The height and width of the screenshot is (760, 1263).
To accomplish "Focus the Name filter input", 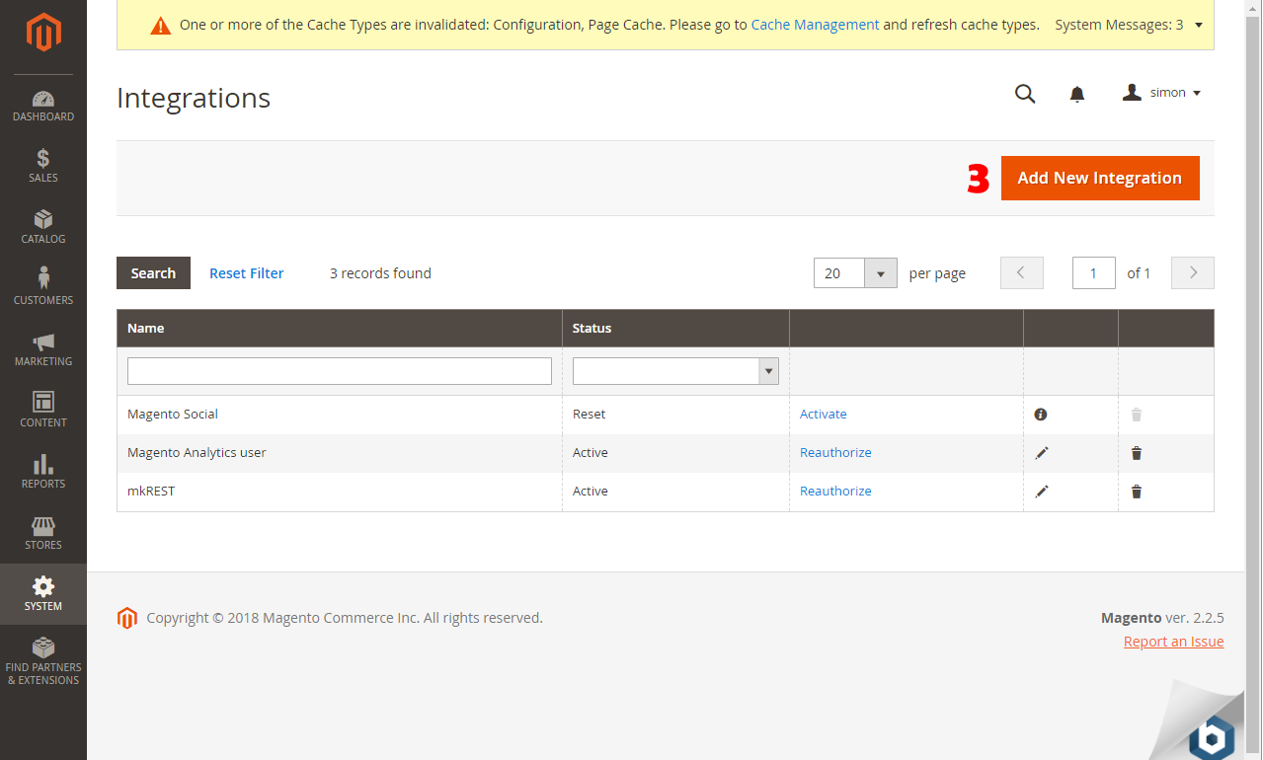I will click(340, 371).
